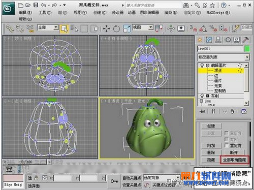Viewport: 254px width, 190px height.
Task: Open Configure Modifier Sets icon
Action: pyautogui.click(x=244, y=111)
